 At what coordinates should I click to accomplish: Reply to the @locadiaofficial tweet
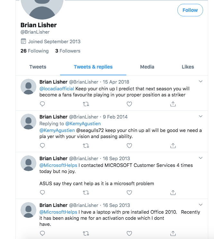pyautogui.click(x=42, y=104)
